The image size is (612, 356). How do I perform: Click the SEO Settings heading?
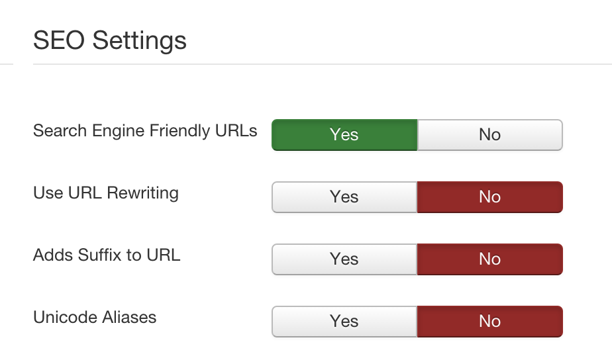110,41
